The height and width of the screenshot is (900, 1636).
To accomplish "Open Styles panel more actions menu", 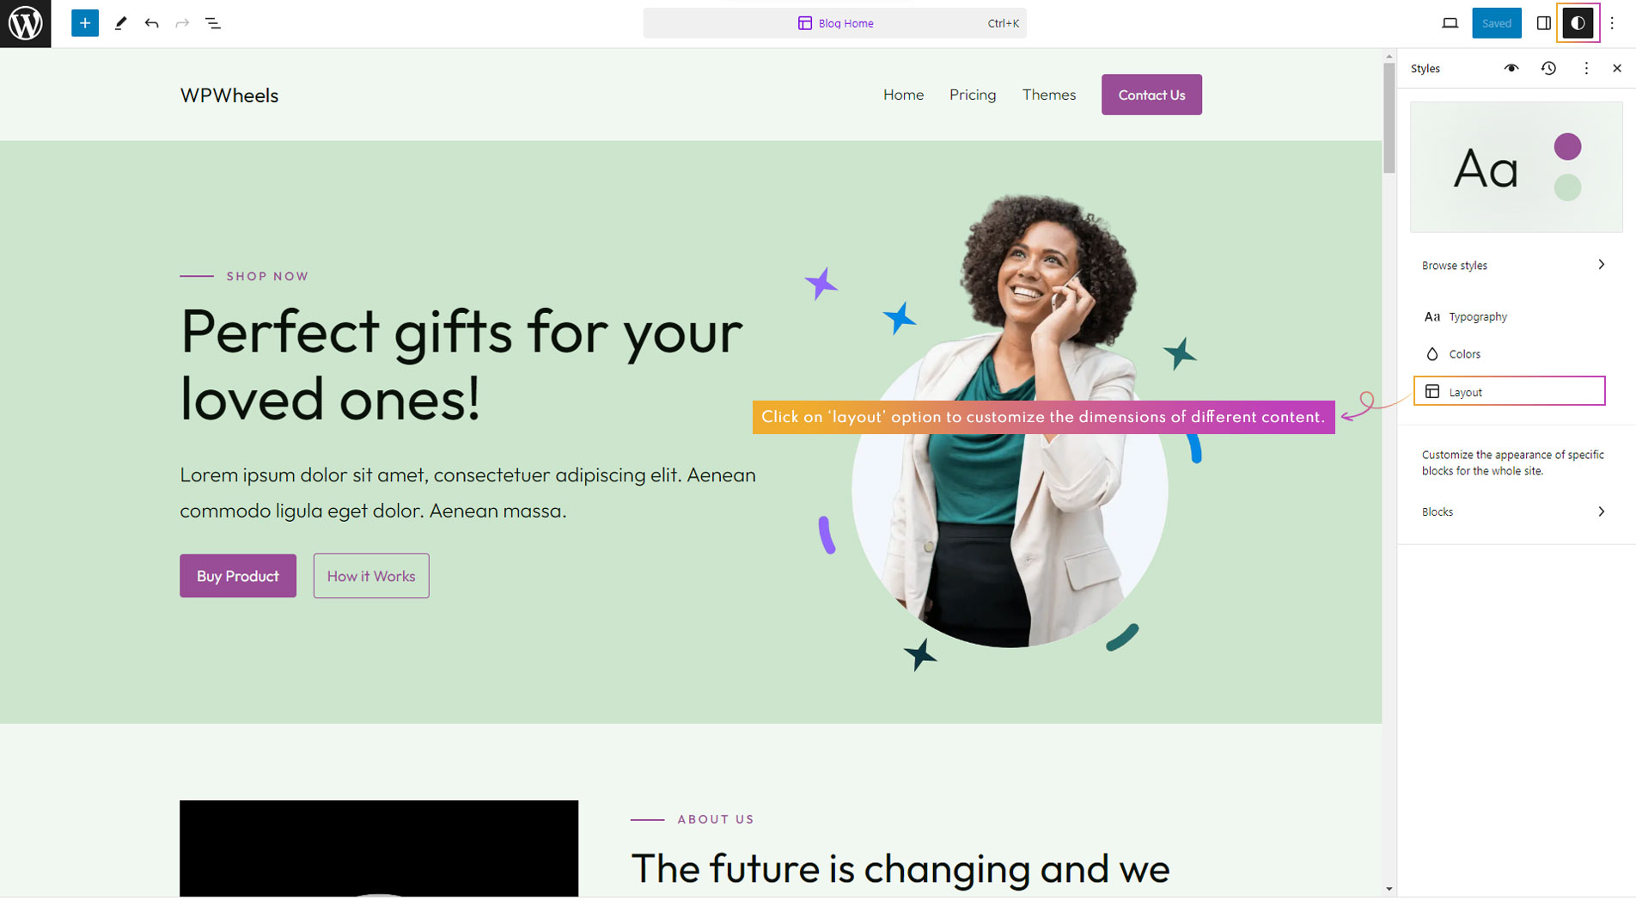I will [x=1586, y=68].
